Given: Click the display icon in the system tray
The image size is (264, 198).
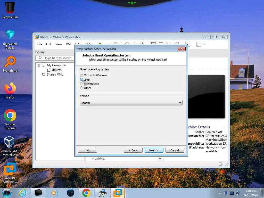Looking at the screenshot, I should [x=232, y=193].
